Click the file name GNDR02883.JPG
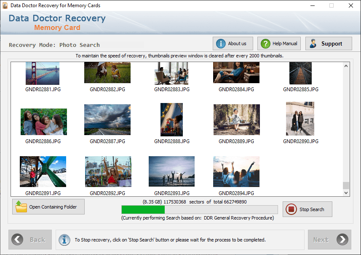This screenshot has width=361, height=255. (x=172, y=90)
